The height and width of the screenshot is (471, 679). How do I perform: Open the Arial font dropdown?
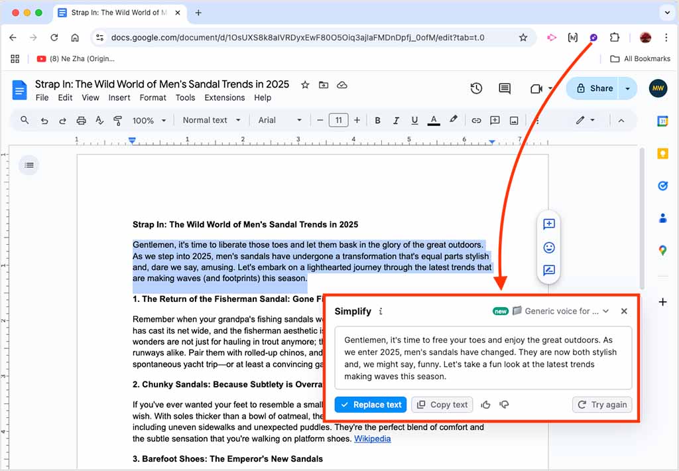point(280,120)
